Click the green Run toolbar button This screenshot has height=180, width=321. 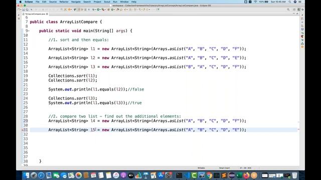click(98, 9)
